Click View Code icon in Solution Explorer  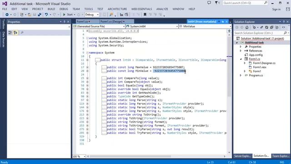[x=283, y=27]
